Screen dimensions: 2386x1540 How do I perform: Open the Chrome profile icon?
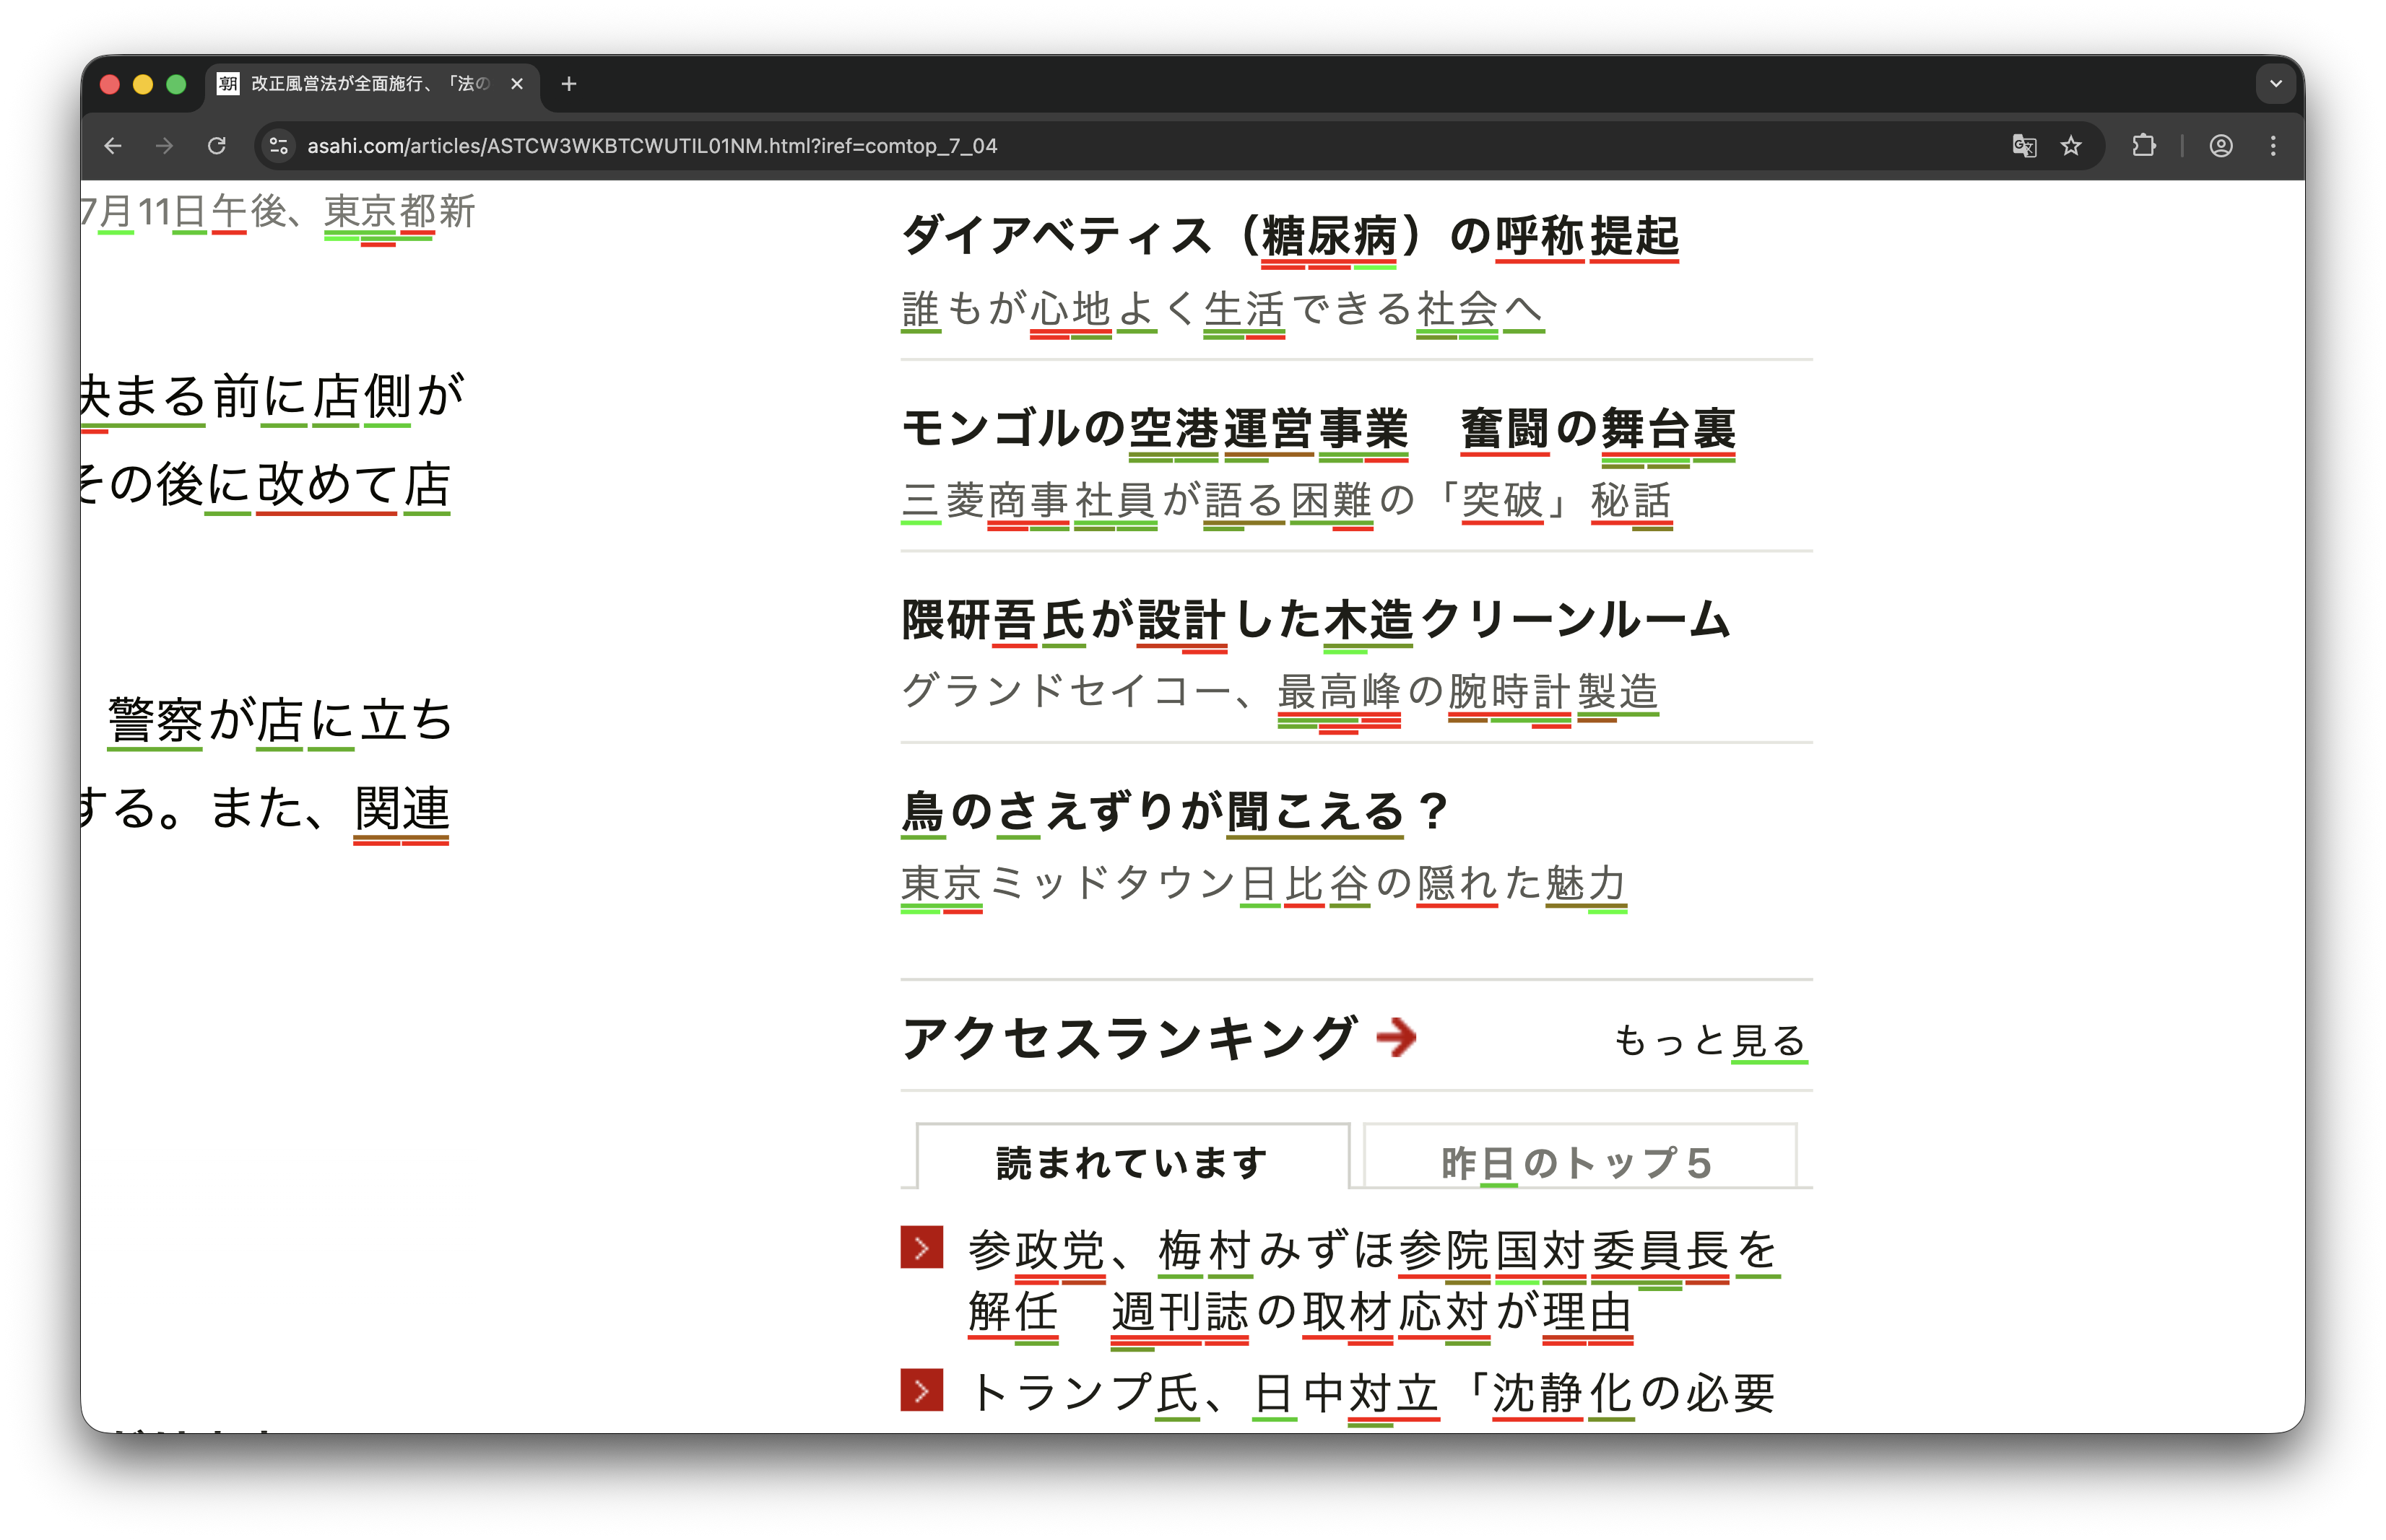(2221, 146)
